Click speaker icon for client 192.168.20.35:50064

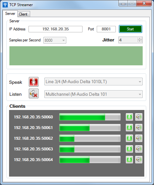139,160
